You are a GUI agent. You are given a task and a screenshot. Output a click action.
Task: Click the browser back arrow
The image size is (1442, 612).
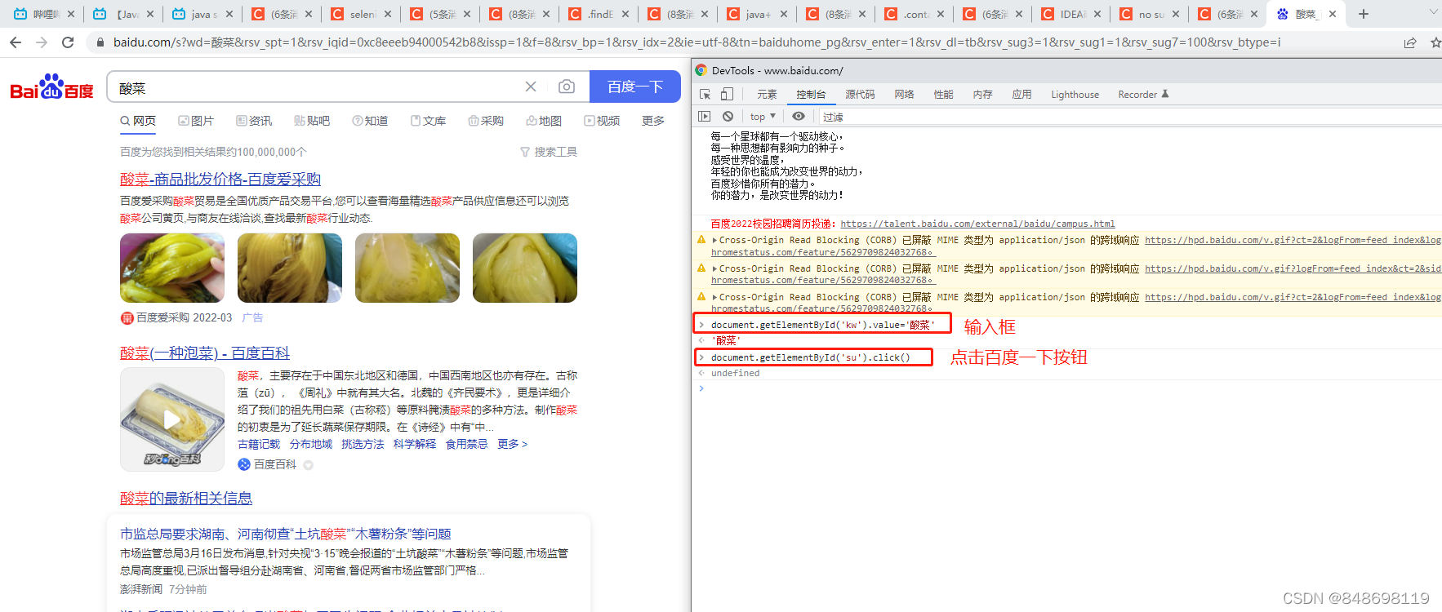[x=16, y=42]
